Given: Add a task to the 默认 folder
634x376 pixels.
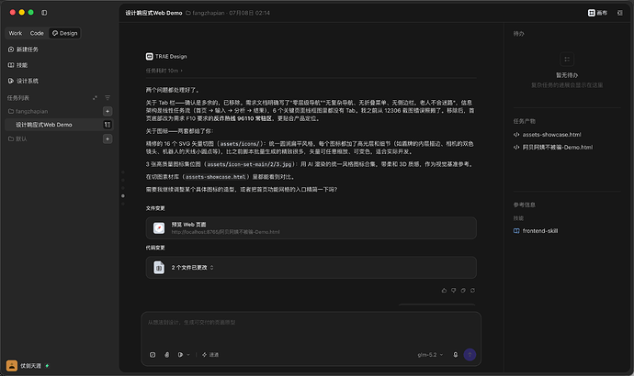Looking at the screenshot, I should click(x=108, y=138).
